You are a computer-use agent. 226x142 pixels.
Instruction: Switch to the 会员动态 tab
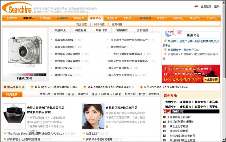pyautogui.click(x=142, y=30)
